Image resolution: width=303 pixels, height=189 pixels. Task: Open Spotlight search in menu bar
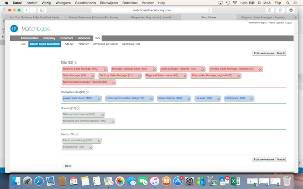(x=288, y=3)
